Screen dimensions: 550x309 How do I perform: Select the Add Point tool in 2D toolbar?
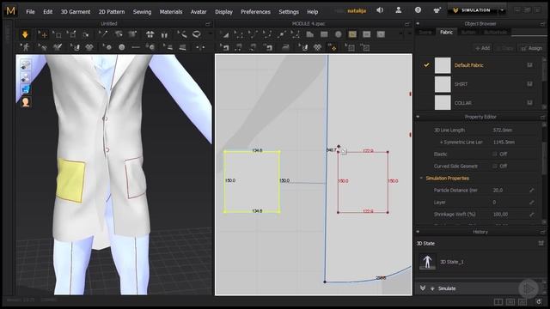pos(281,34)
